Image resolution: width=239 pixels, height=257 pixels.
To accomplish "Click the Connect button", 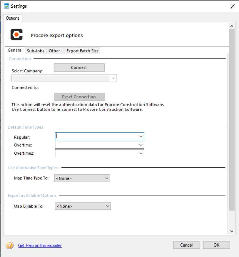I will tap(79, 68).
